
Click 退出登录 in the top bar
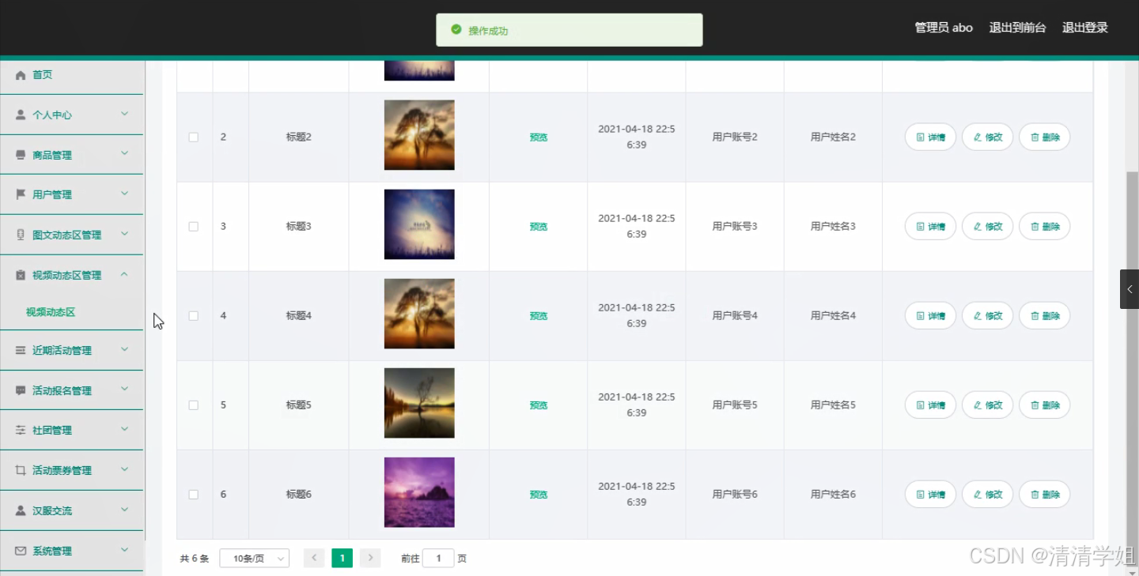click(1084, 27)
